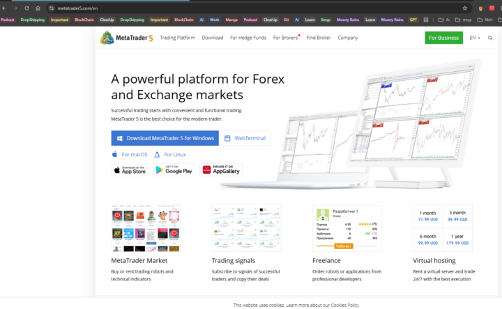Screen dimensions: 502x309
Task: Open the For Hedge Funds menu
Action: pos(248,38)
